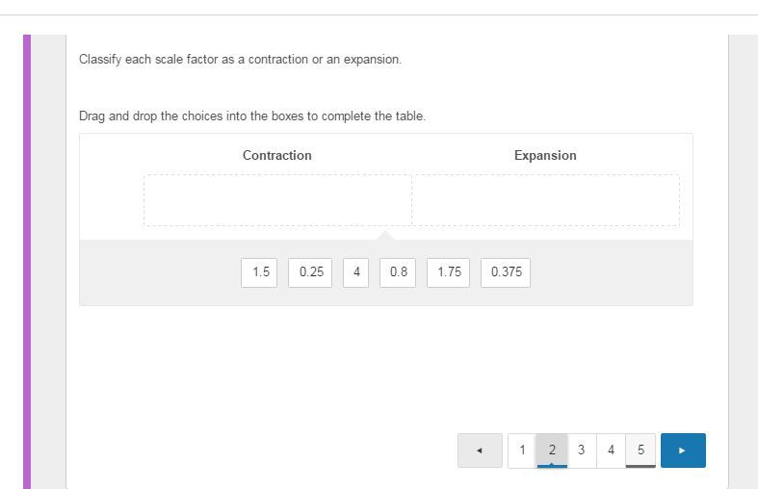Click the "Classify each scale factor" question text

point(240,60)
